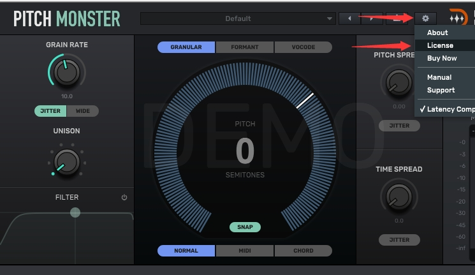
Task: Open About from the settings menu
Action: pyautogui.click(x=437, y=33)
